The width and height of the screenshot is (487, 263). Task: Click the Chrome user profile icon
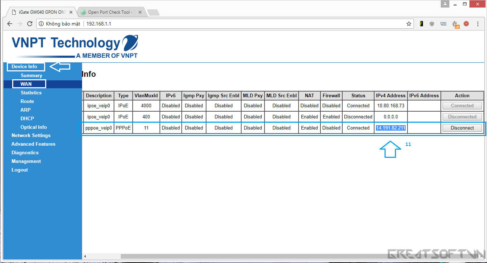(445, 4)
